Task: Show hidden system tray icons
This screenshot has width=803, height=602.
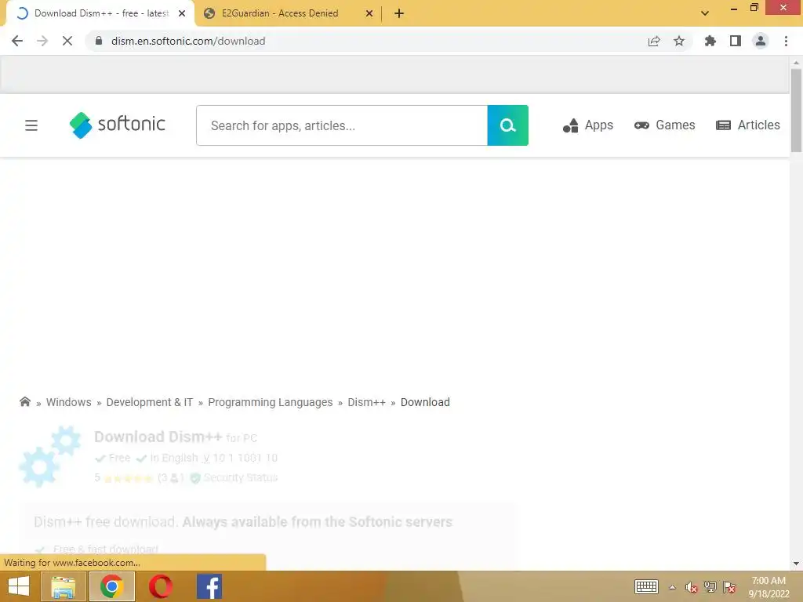Action: [672, 587]
